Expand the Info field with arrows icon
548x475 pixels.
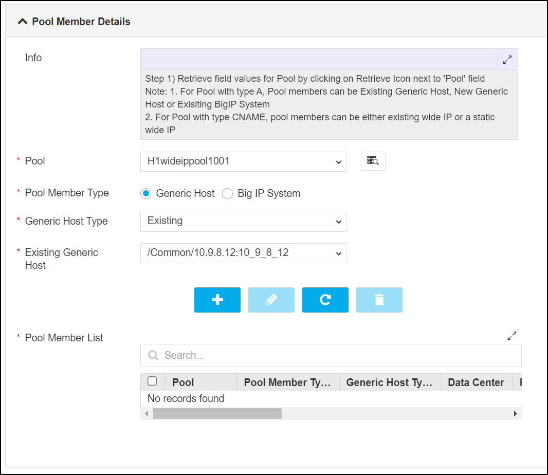tap(507, 60)
